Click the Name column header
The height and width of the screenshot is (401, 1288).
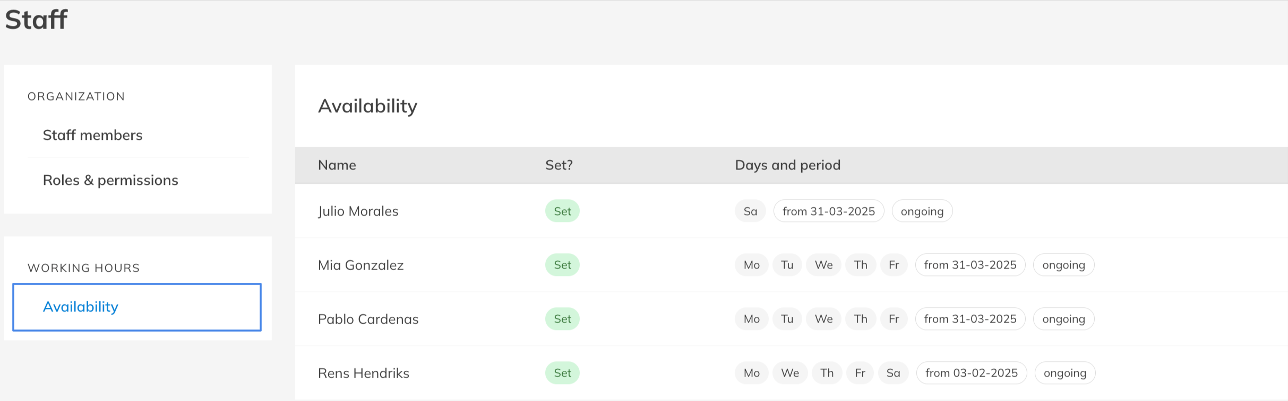point(337,165)
